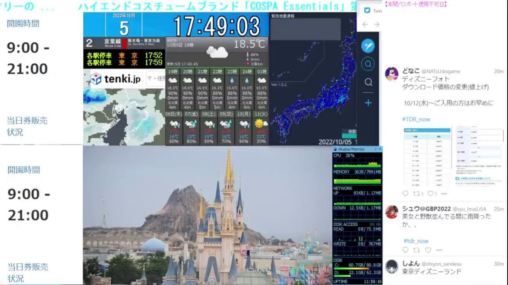Click the 緊急地震速報 panel title
Screen dimensions: 508x285
(283, 16)
